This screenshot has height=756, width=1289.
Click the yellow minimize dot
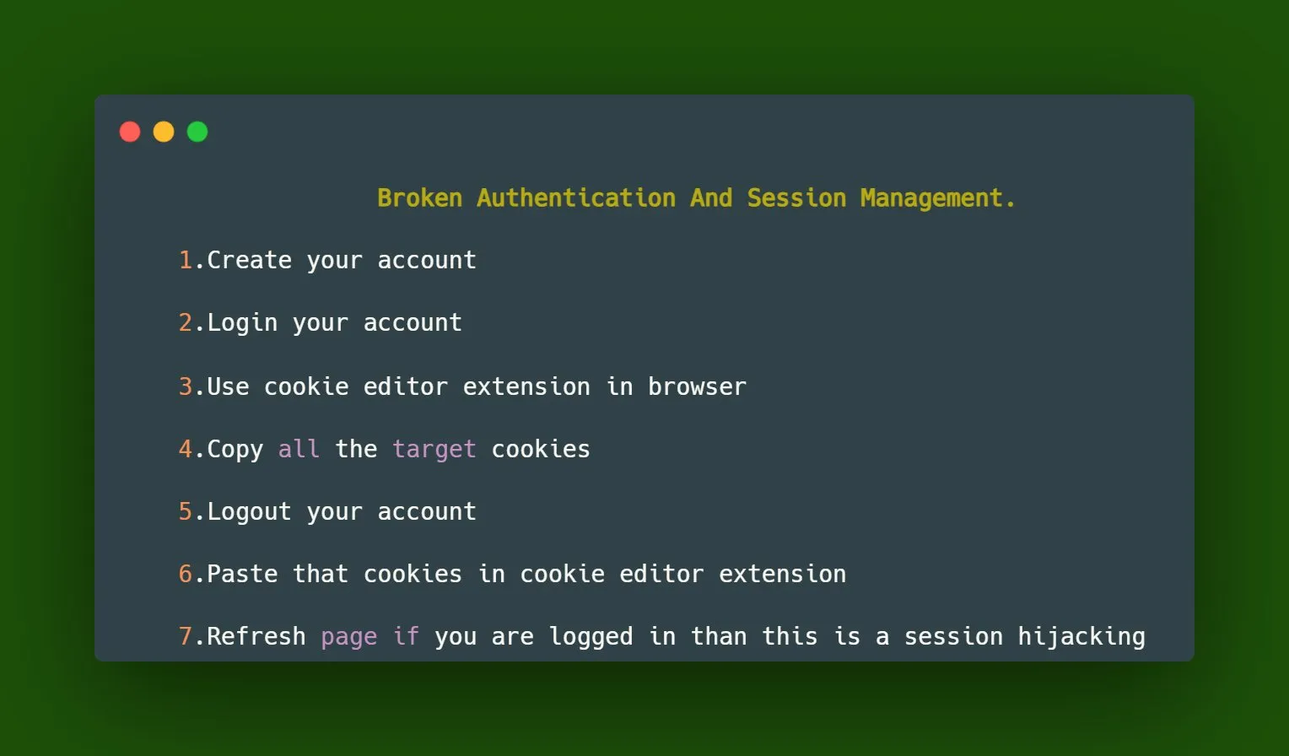point(164,132)
